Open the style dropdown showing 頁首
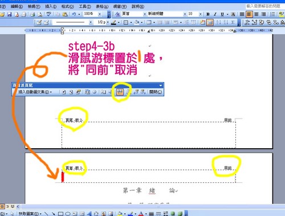285x216 pixels. pyautogui.click(x=145, y=14)
